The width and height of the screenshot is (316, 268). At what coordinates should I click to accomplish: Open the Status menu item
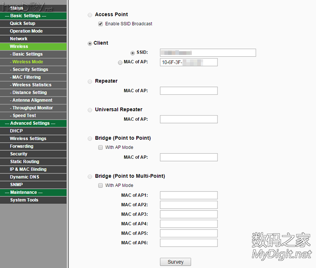(x=17, y=8)
